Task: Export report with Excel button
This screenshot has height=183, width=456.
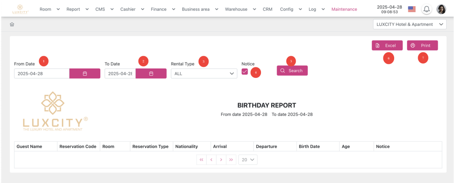Action: [x=387, y=45]
